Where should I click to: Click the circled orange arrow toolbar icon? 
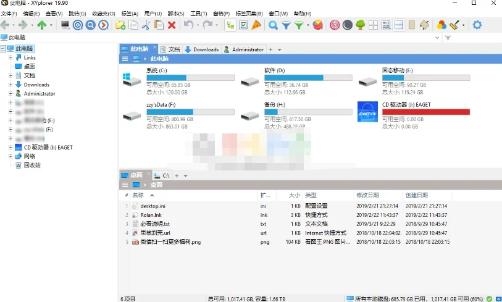click(x=103, y=25)
